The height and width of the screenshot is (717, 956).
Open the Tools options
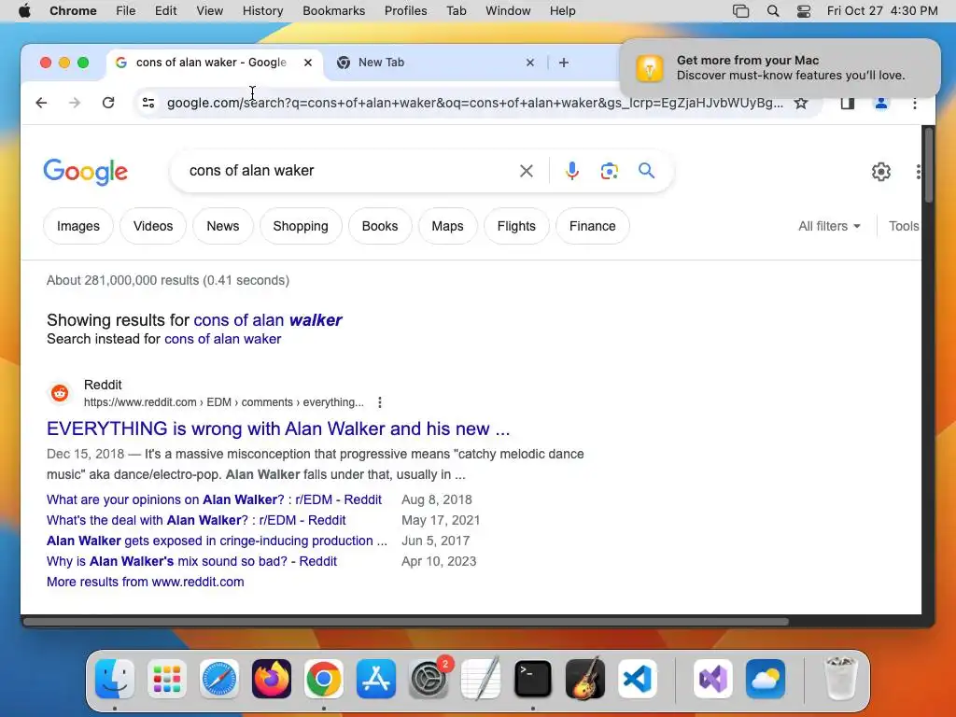(904, 226)
